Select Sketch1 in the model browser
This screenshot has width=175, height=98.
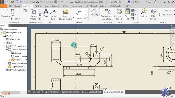(17, 53)
